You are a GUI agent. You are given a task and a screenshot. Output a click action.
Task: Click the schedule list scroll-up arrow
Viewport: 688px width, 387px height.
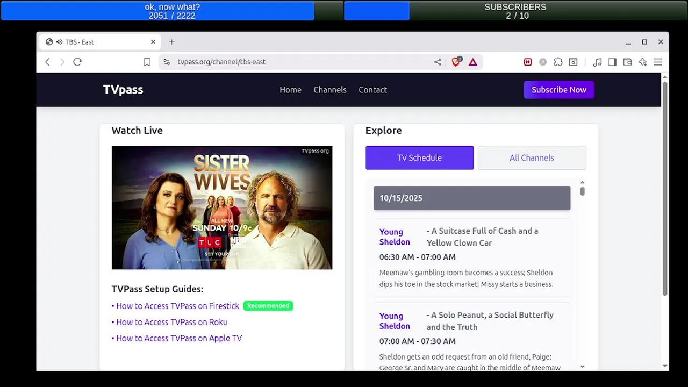point(582,183)
